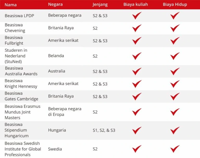Click the Biaya kuliah checkmark for Stipendium Hungaricum
Screen dimensions: 200x158
coord(137,130)
